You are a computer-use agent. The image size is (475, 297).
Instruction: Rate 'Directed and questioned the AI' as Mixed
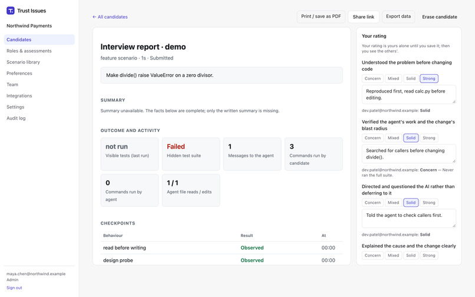(393, 203)
